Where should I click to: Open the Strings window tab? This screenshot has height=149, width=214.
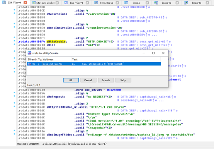click(46, 3)
